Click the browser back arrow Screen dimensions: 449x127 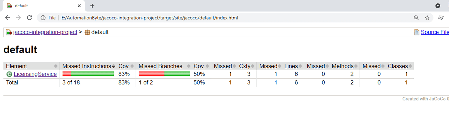[8, 18]
